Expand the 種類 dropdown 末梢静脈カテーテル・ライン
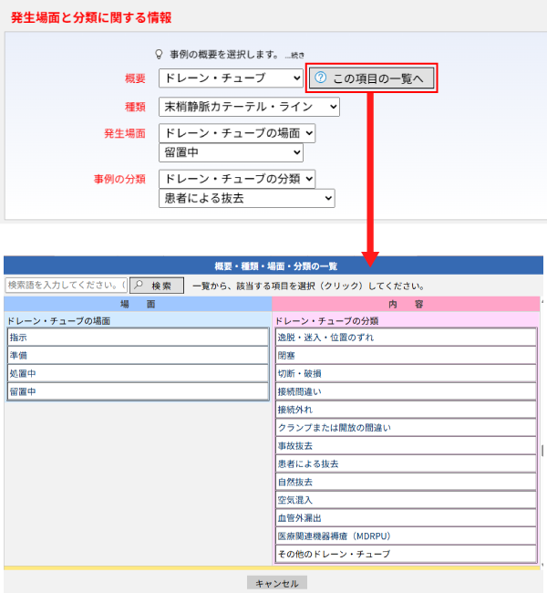The height and width of the screenshot is (593, 547). [248, 107]
